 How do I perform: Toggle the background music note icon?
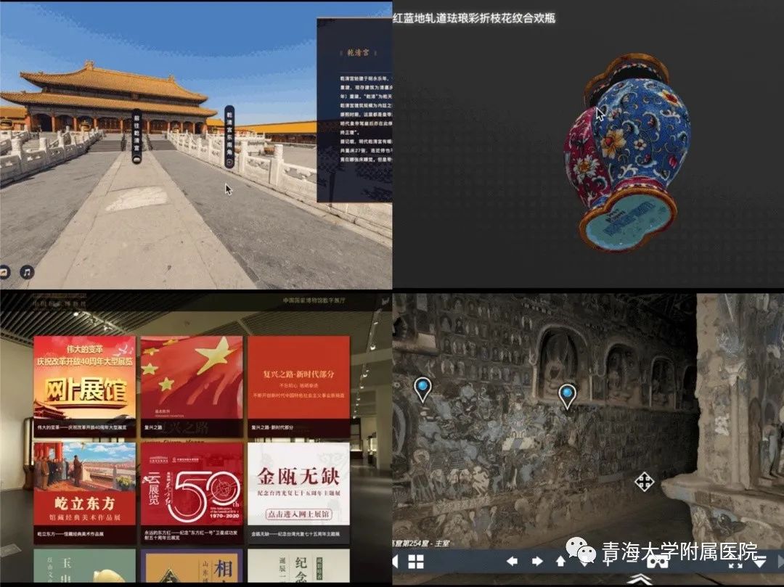point(27,272)
